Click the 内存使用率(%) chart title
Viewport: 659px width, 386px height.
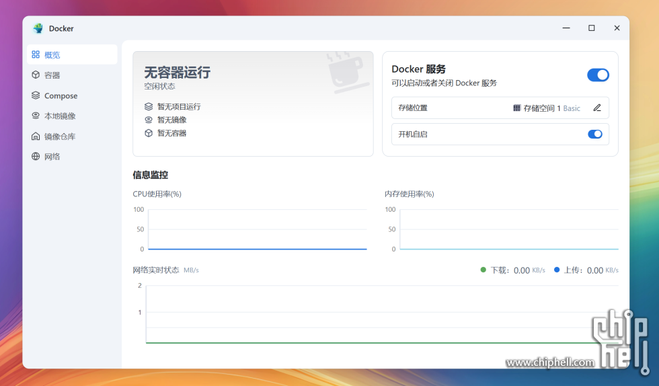pos(410,194)
